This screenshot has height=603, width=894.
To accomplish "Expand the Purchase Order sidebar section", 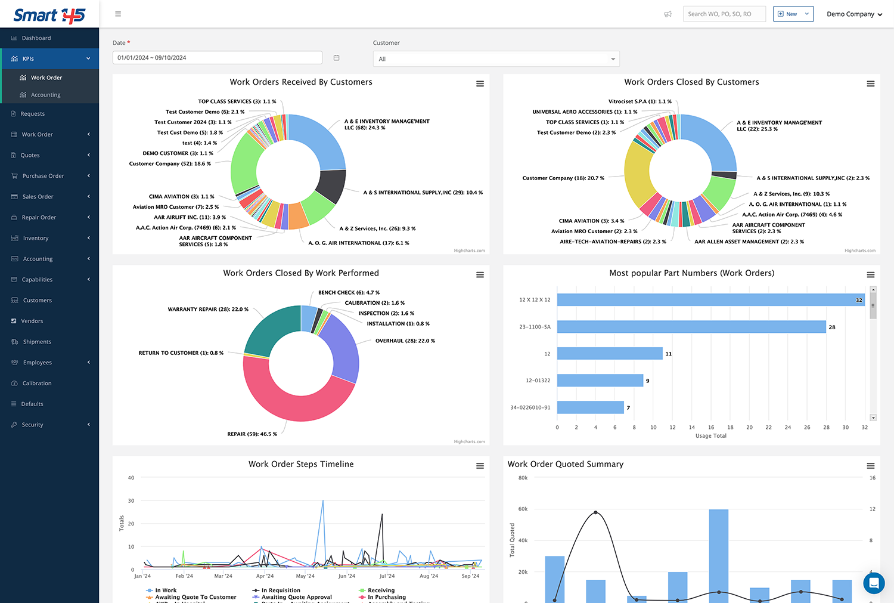I will [49, 176].
